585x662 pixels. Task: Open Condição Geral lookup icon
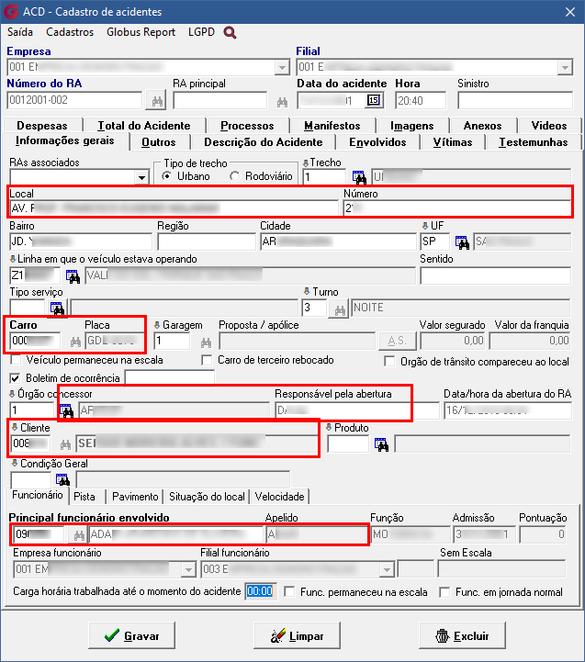tap(62, 480)
